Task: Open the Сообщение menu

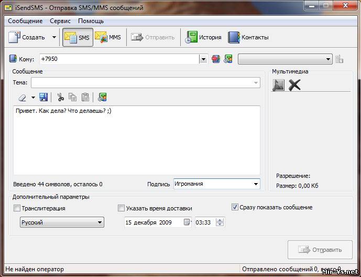Action: 25,21
